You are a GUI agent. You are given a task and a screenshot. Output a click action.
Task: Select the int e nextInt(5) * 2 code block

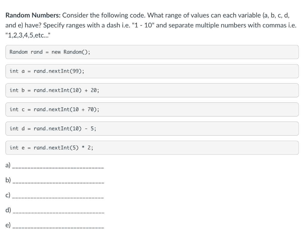click(152, 148)
